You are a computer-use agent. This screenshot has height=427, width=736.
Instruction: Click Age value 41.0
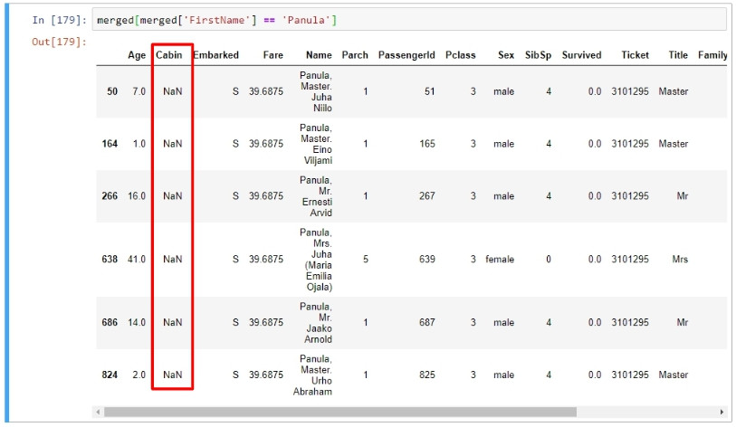pyautogui.click(x=137, y=259)
